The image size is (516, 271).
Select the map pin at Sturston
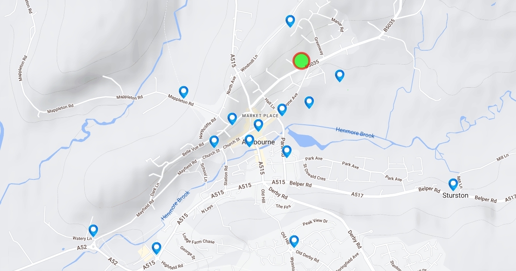coord(453,185)
